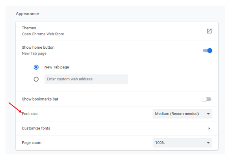Click the New Tab page radio label
Screen dimensions: 225x154
click(57, 67)
